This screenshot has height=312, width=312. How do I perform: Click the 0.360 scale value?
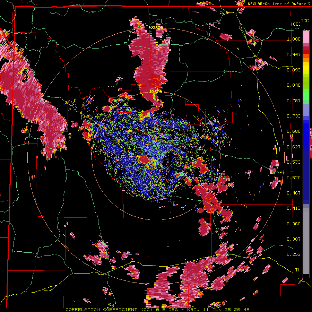[x=294, y=224]
